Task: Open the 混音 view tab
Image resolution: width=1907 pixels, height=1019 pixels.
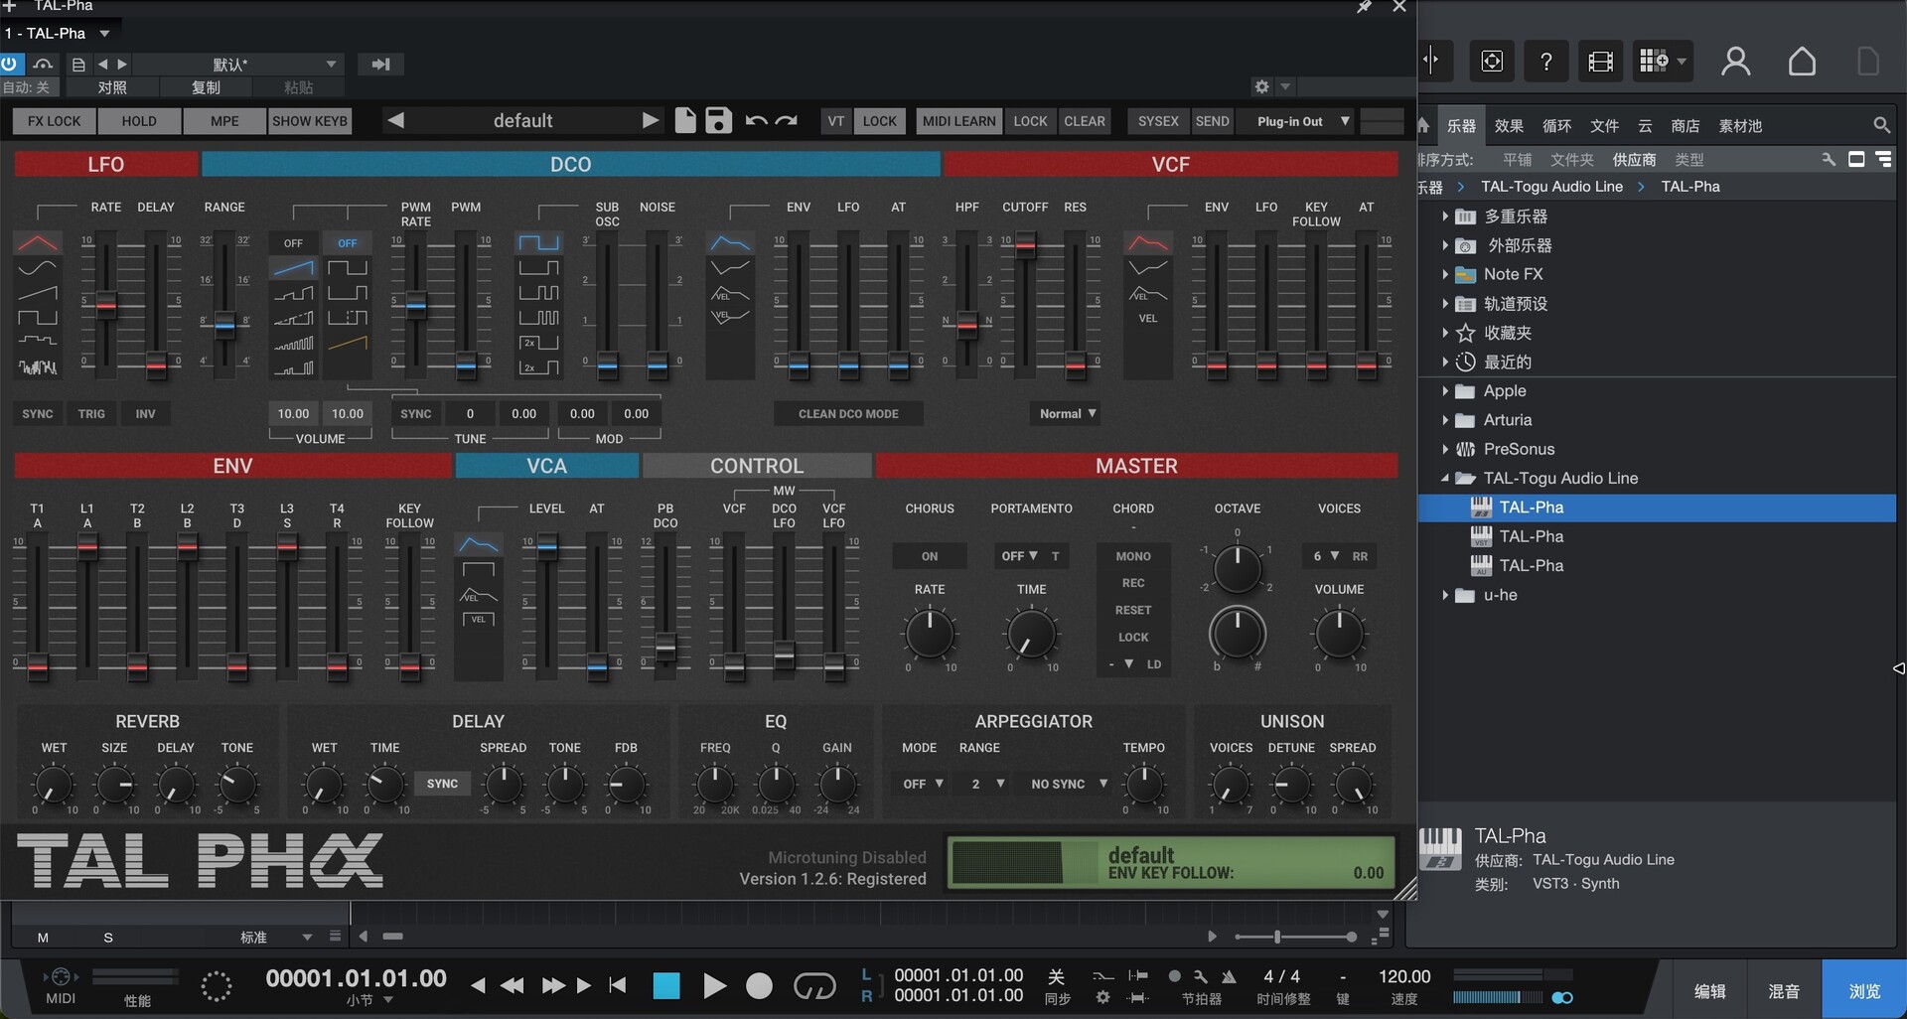Action: [x=1784, y=990]
